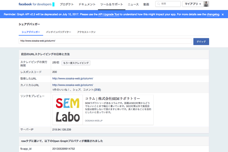This screenshot has height=152, width=228.
Task: Open the 詳細 link for likes
Action: click(x=97, y=90)
